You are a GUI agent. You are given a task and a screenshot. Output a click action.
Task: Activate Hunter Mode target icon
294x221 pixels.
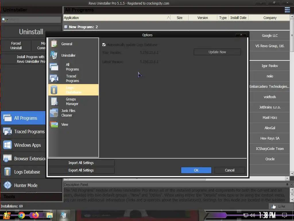(x=8, y=185)
